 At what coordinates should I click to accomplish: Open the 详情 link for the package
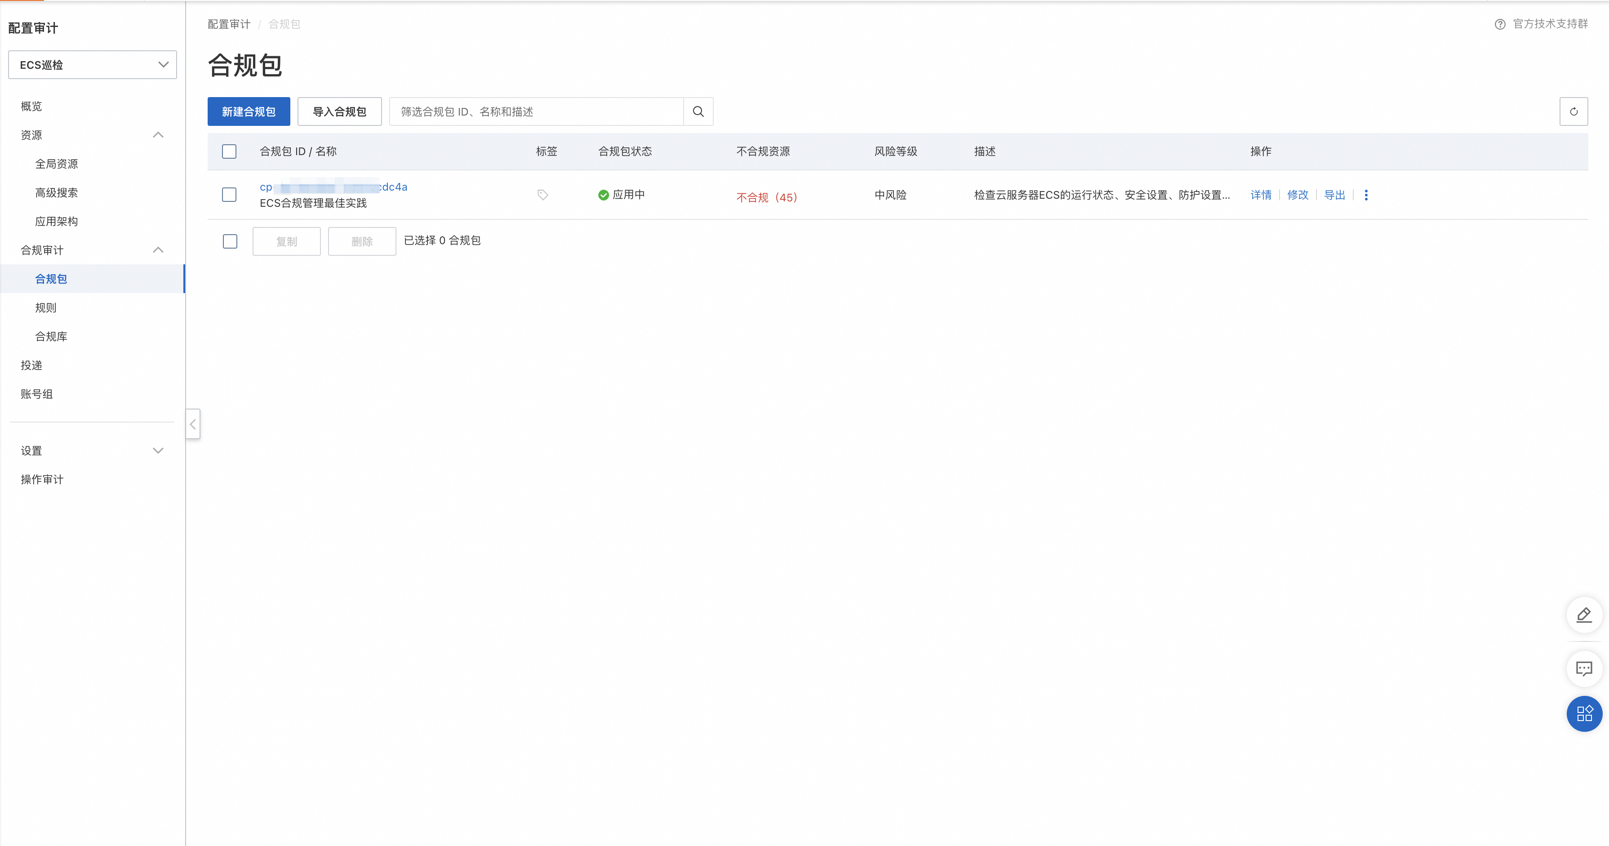(1260, 195)
